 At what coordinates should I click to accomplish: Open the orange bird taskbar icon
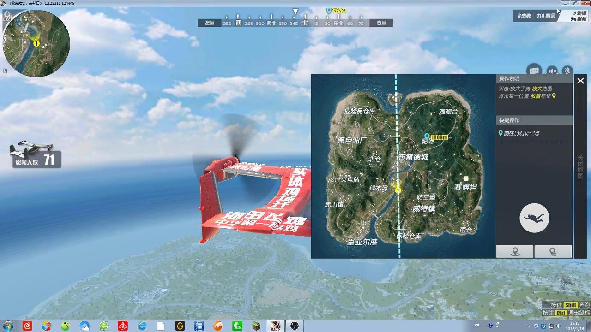point(218,326)
